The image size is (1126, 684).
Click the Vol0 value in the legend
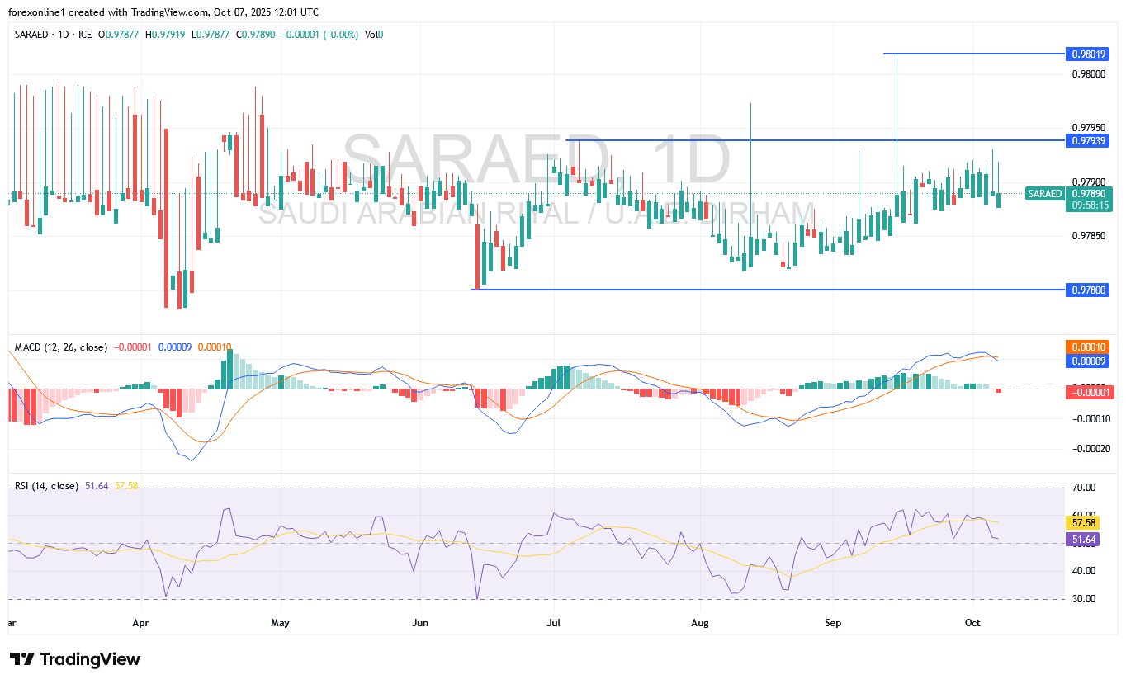click(373, 35)
